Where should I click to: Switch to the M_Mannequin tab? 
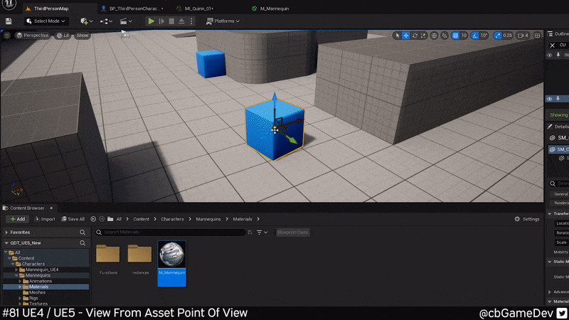[x=275, y=9]
